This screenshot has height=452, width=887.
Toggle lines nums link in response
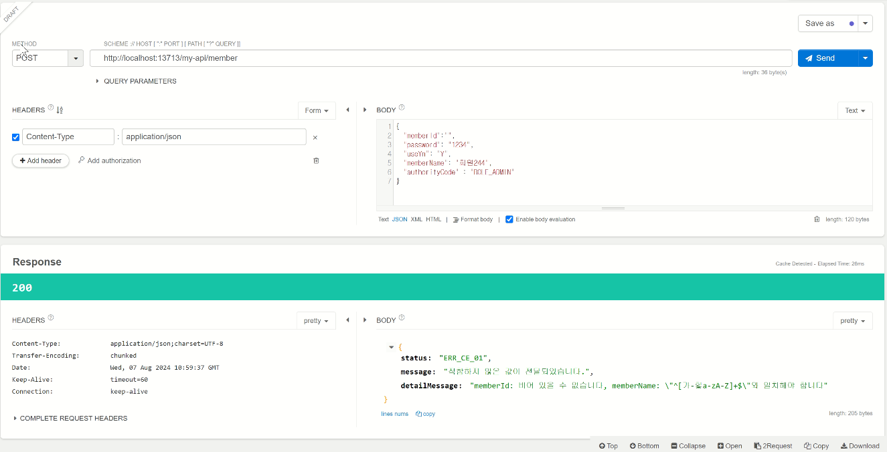point(394,414)
